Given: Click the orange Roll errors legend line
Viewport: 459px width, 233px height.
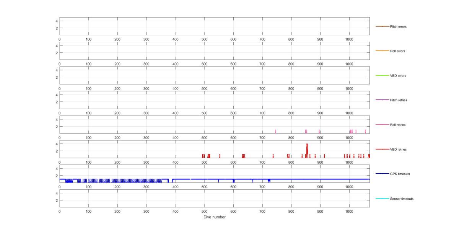Looking at the screenshot, I should pyautogui.click(x=382, y=51).
